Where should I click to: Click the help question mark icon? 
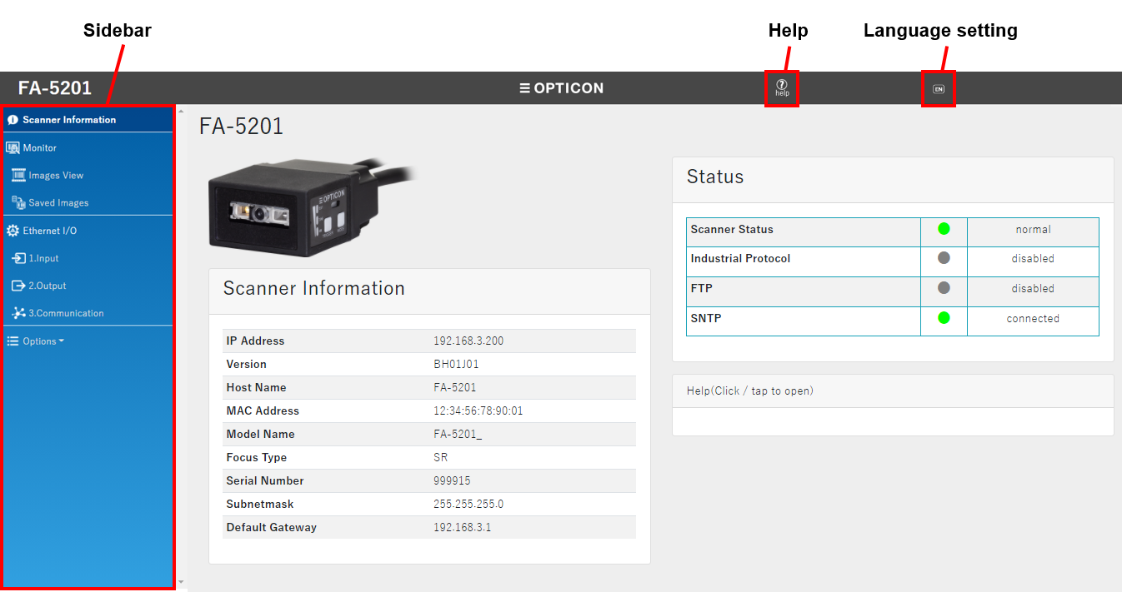[x=782, y=85]
